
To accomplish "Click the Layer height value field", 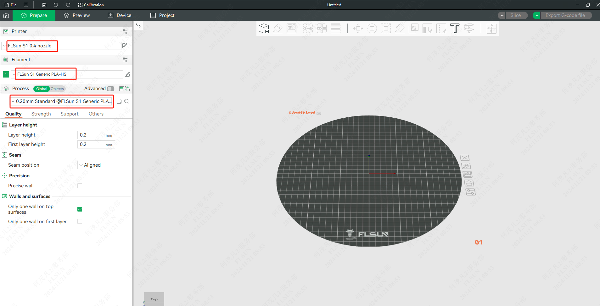I will pos(96,135).
